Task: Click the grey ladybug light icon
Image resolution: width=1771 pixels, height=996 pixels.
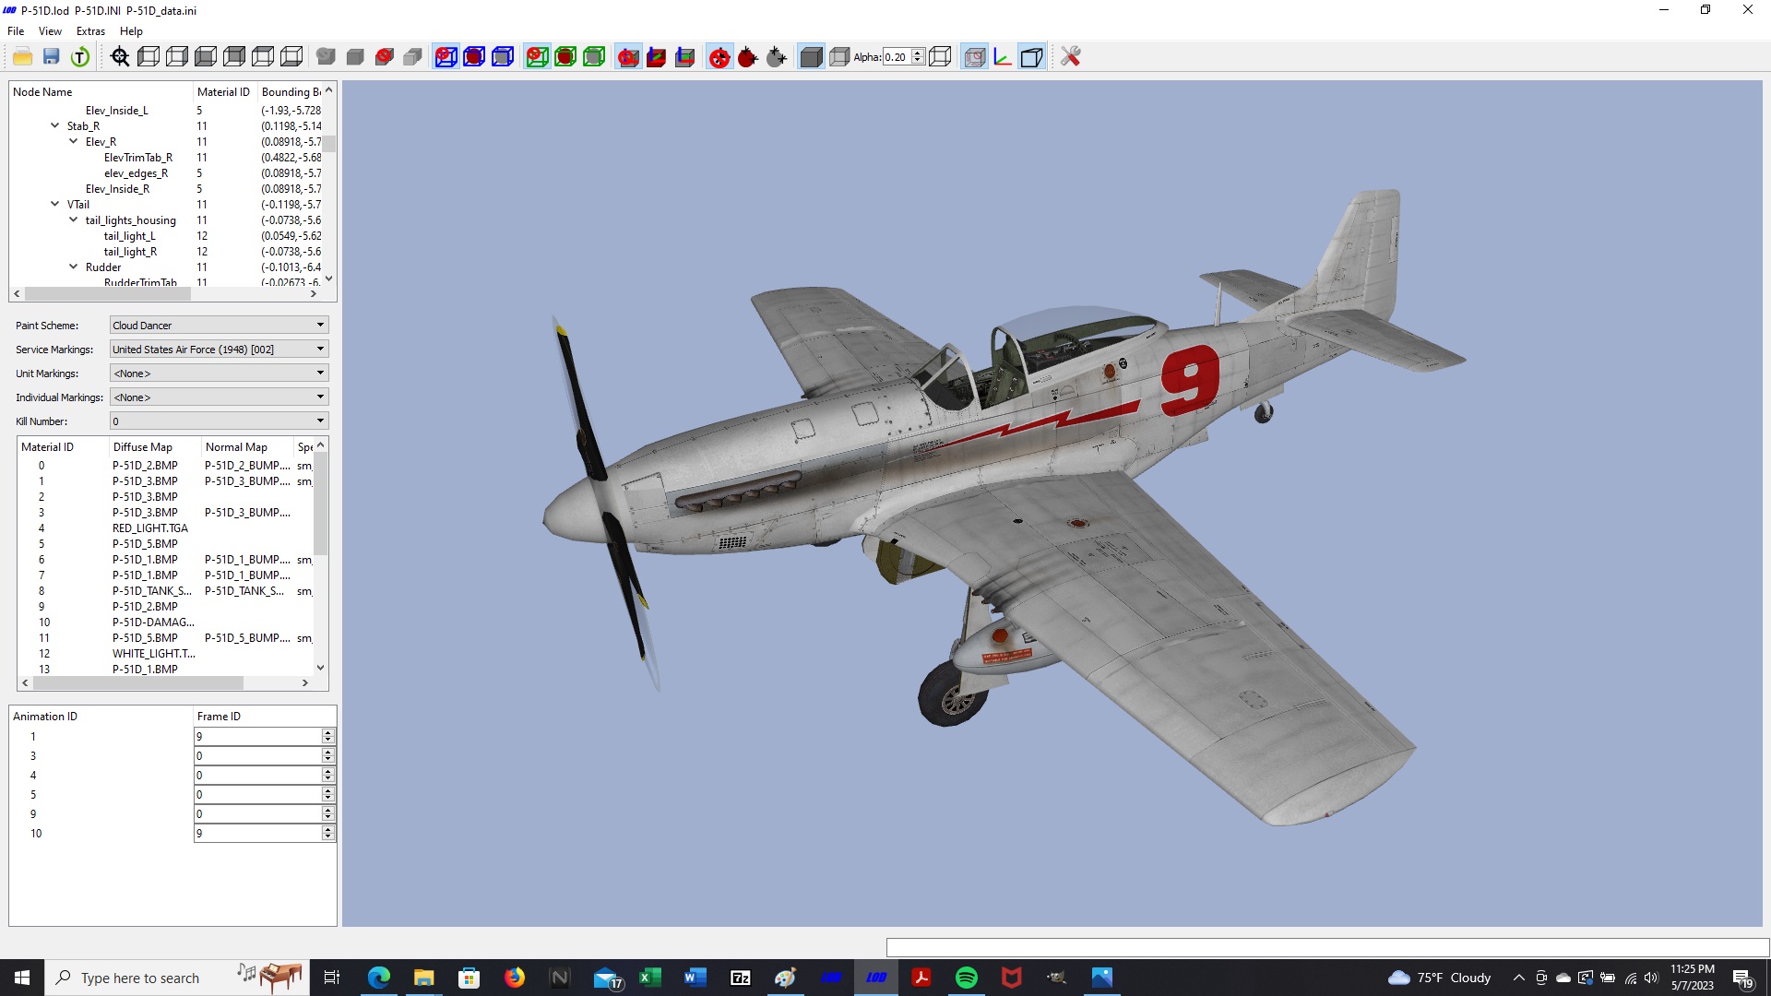Action: click(x=777, y=57)
